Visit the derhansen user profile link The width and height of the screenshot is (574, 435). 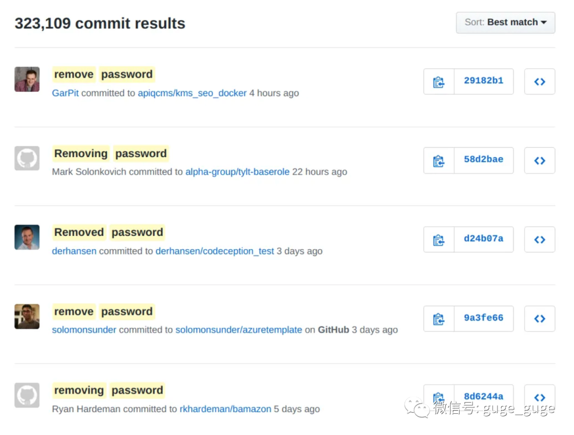coord(74,251)
